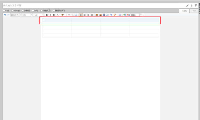Insert a table using the table icon

pyautogui.click(x=120, y=15)
